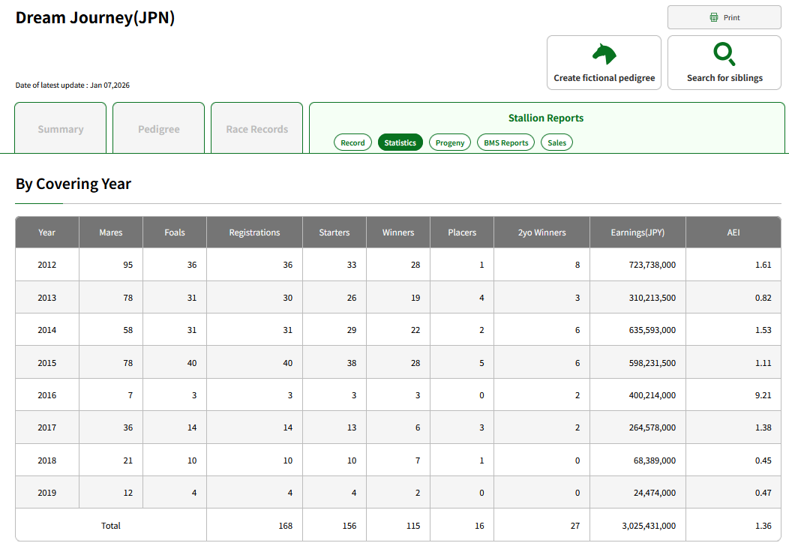Select the 2013 year cell
Screen dimensions: 789x543
pyautogui.click(x=46, y=298)
